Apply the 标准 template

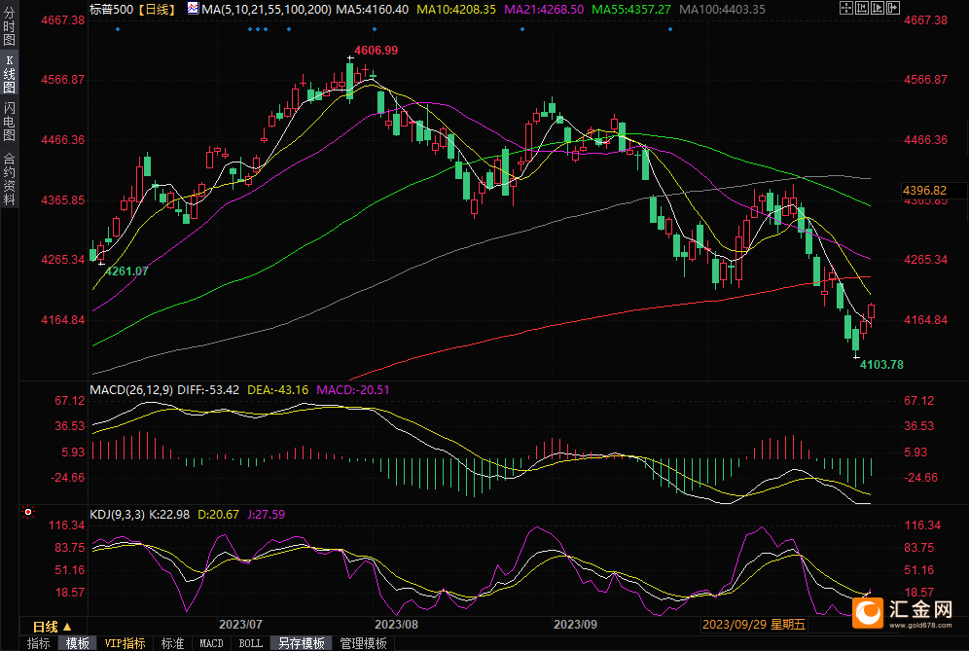pos(172,643)
